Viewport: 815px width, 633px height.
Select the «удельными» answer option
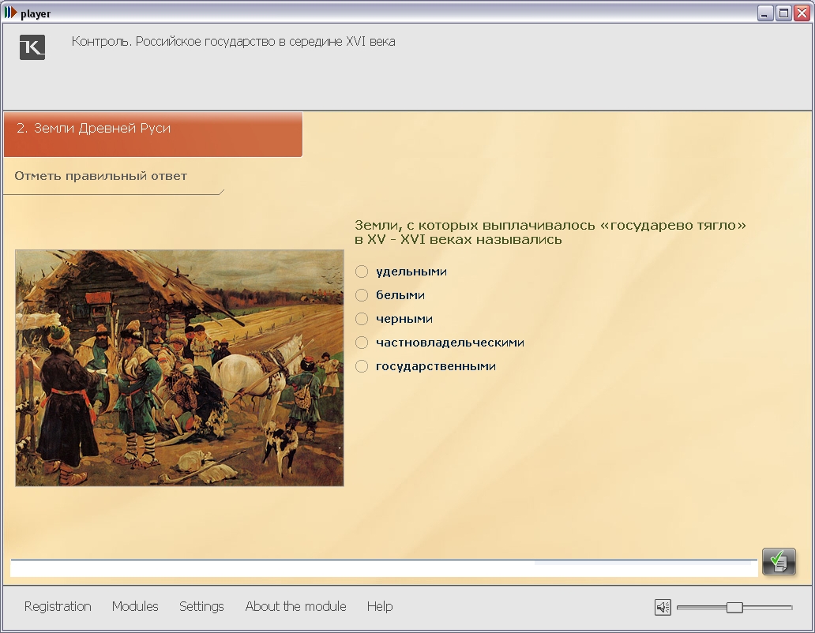(x=362, y=272)
